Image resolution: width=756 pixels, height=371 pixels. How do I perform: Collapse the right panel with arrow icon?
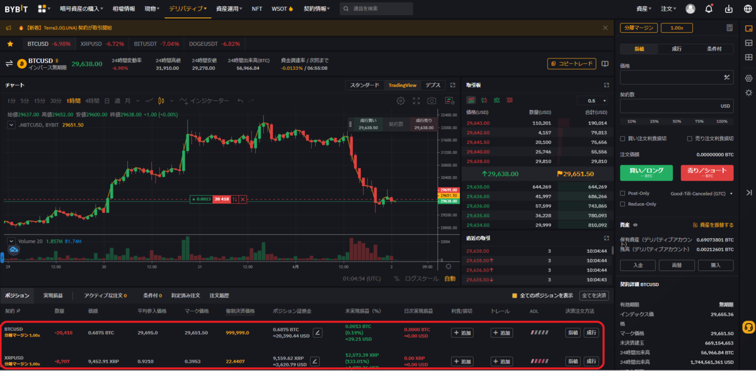pyautogui.click(x=748, y=192)
